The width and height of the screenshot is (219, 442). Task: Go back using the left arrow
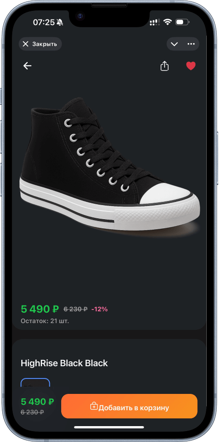coord(27,66)
